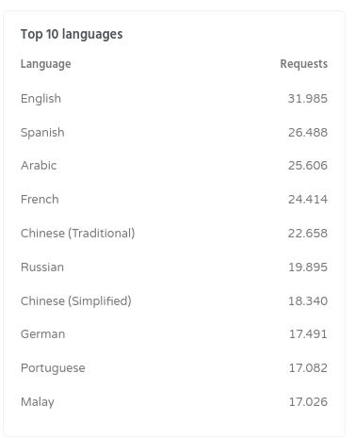Click the 25.606 requests count
This screenshot has height=438, width=355.
[308, 166]
